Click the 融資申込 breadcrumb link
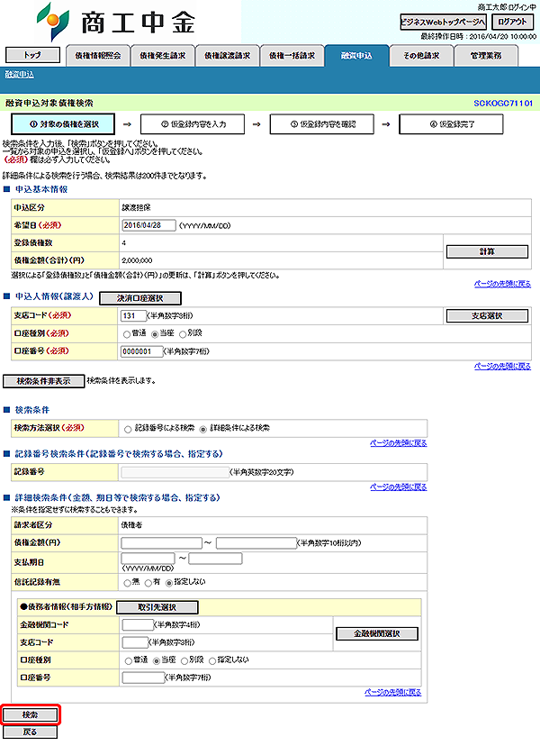The width and height of the screenshot is (540, 746). tap(20, 75)
